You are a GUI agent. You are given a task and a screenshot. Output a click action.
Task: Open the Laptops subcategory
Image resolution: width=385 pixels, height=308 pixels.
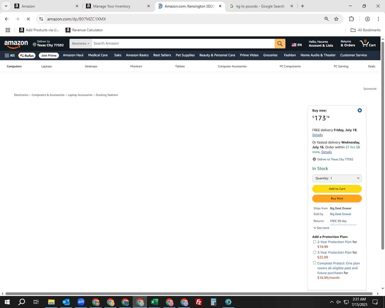click(x=47, y=66)
